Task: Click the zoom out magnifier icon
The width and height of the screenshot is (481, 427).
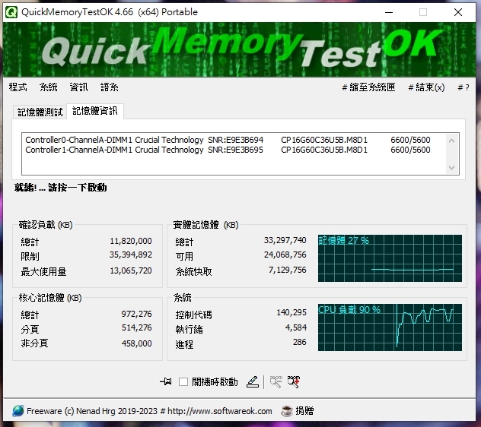Action: [x=276, y=381]
